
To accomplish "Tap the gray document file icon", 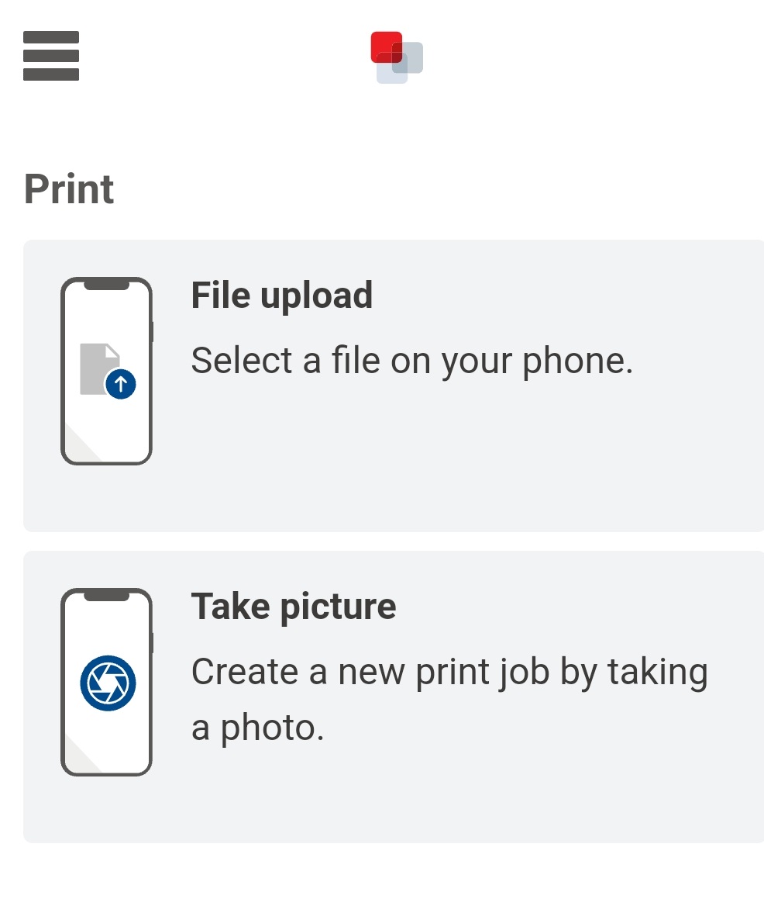I will 98,368.
